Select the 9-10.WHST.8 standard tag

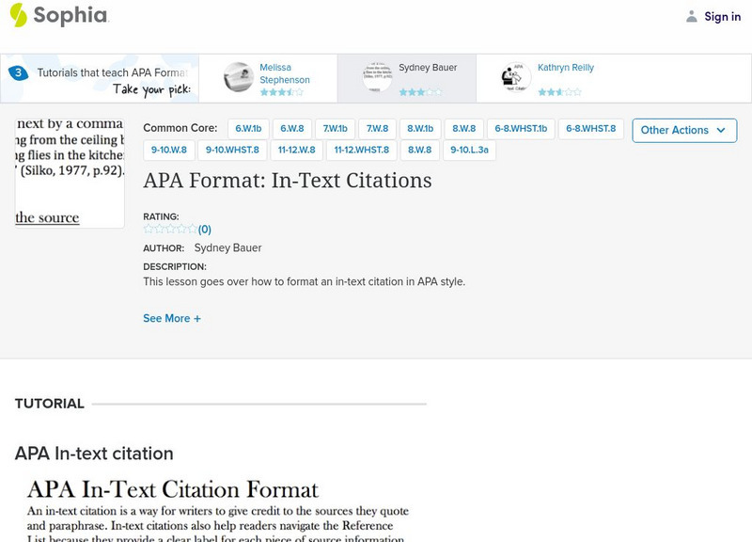(x=232, y=150)
